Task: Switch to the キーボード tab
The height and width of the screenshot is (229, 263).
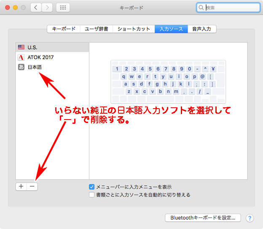Action: [64, 29]
